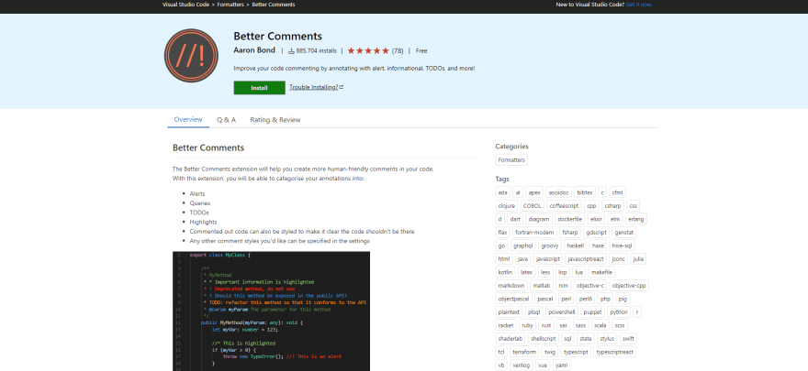Select the shellscript tag
This screenshot has height=371, width=808.
(x=544, y=339)
